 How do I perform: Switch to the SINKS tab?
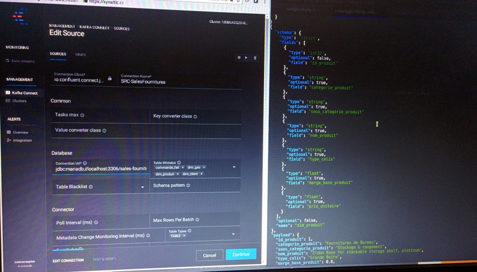[80, 54]
